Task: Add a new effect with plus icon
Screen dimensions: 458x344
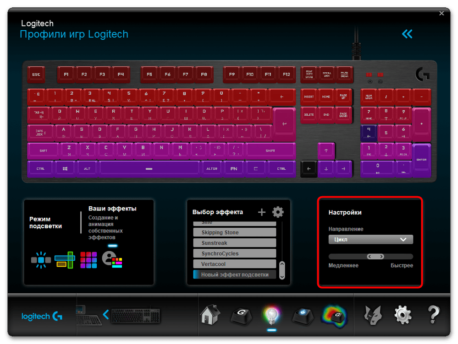Action: coord(262,212)
